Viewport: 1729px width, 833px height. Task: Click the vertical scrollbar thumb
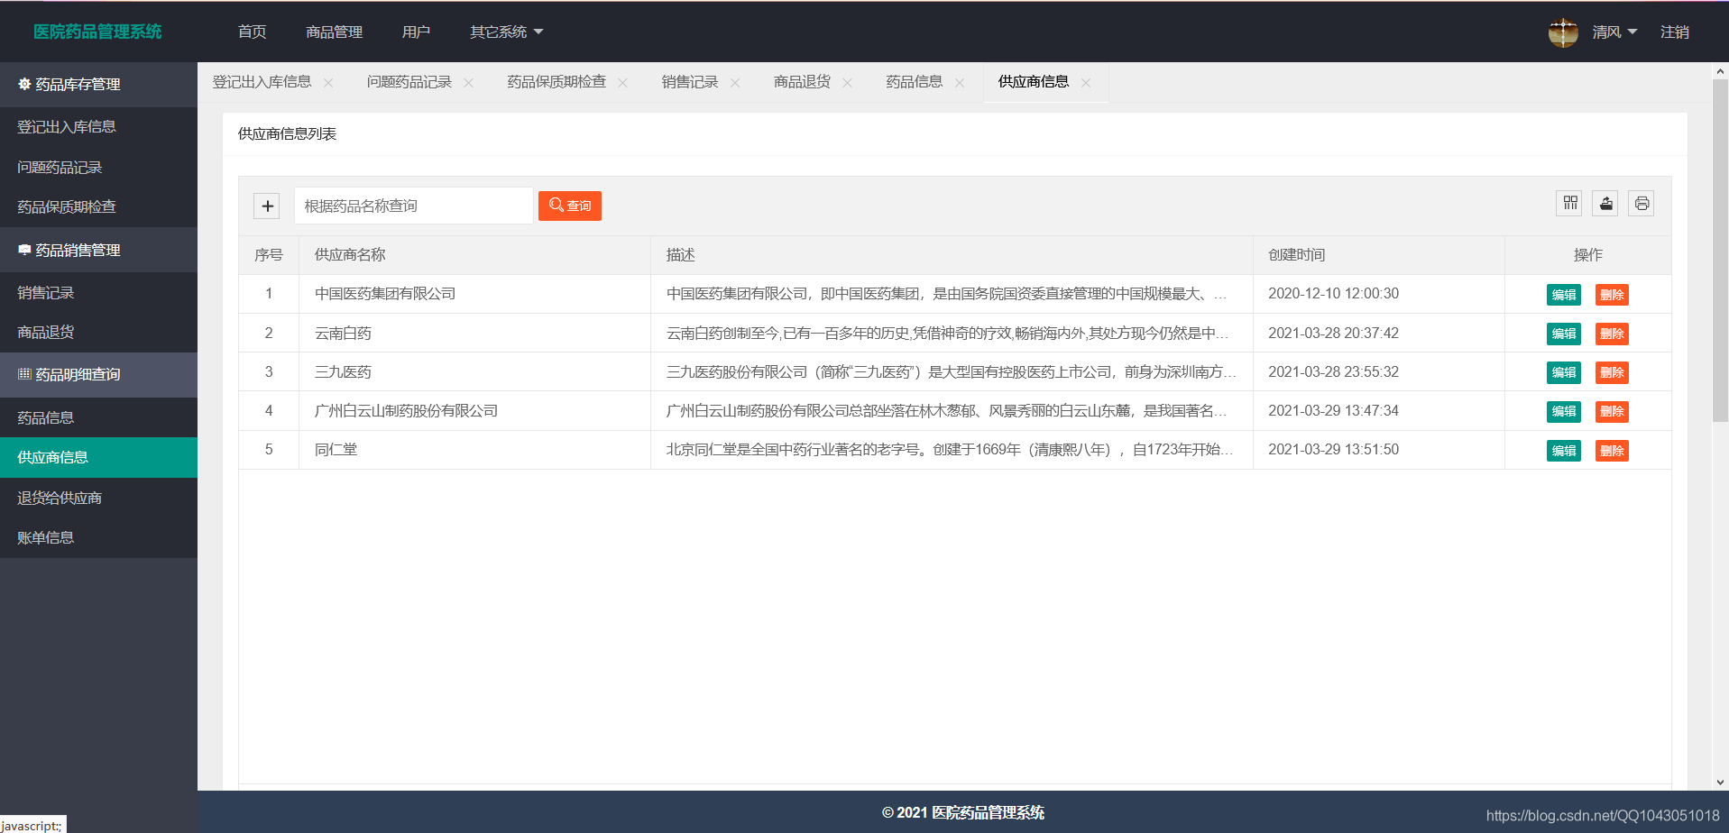(1721, 250)
